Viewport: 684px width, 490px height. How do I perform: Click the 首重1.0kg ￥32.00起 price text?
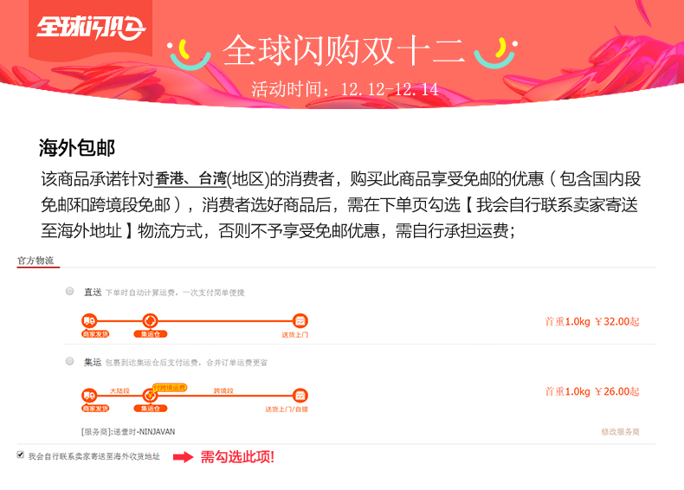tap(592, 321)
